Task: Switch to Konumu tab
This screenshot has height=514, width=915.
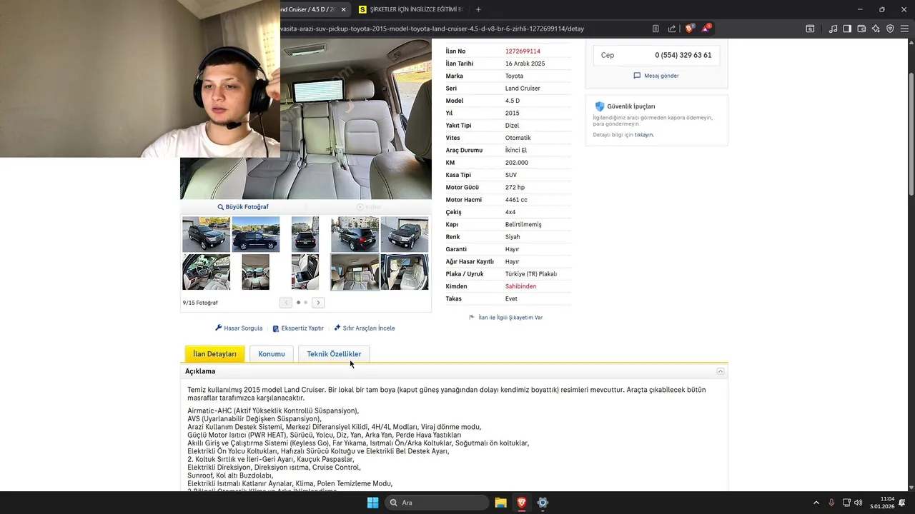Action: tap(272, 354)
